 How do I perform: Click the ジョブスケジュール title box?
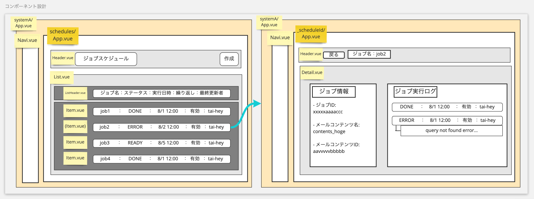[106, 59]
